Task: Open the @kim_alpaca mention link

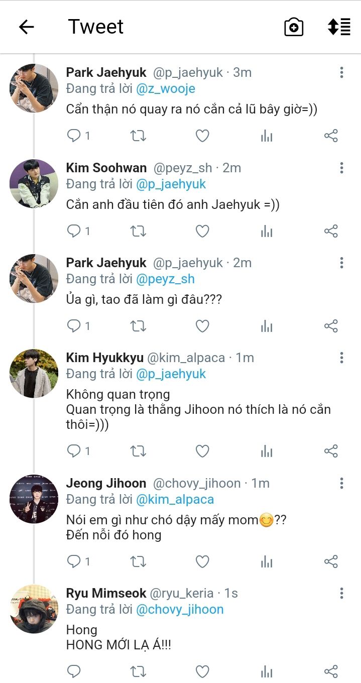Action: click(x=175, y=500)
